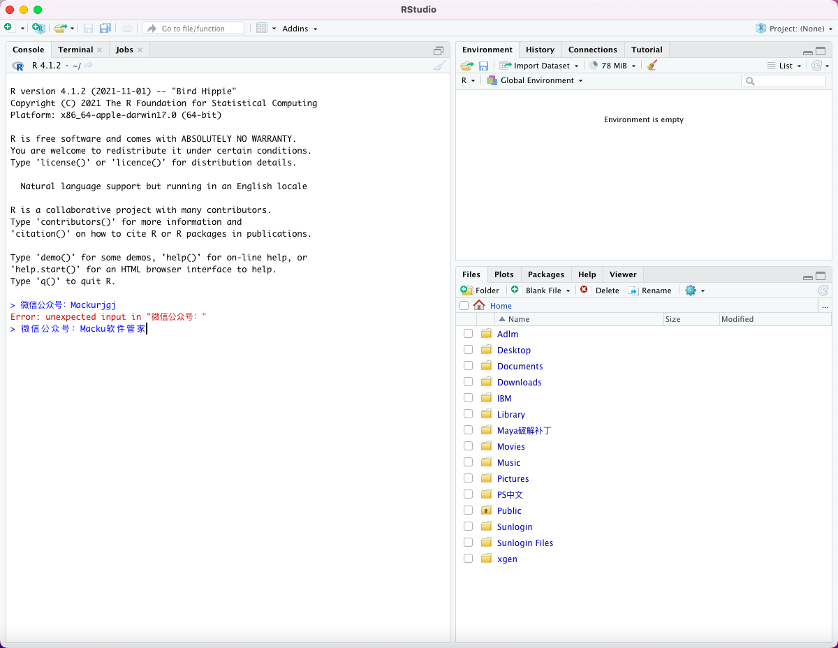Check the xgen folder checkbox

(468, 559)
